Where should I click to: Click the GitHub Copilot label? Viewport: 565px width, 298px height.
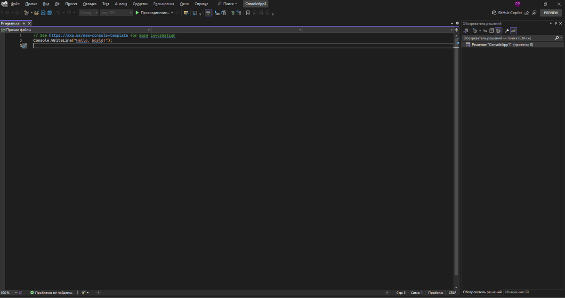pyautogui.click(x=510, y=13)
